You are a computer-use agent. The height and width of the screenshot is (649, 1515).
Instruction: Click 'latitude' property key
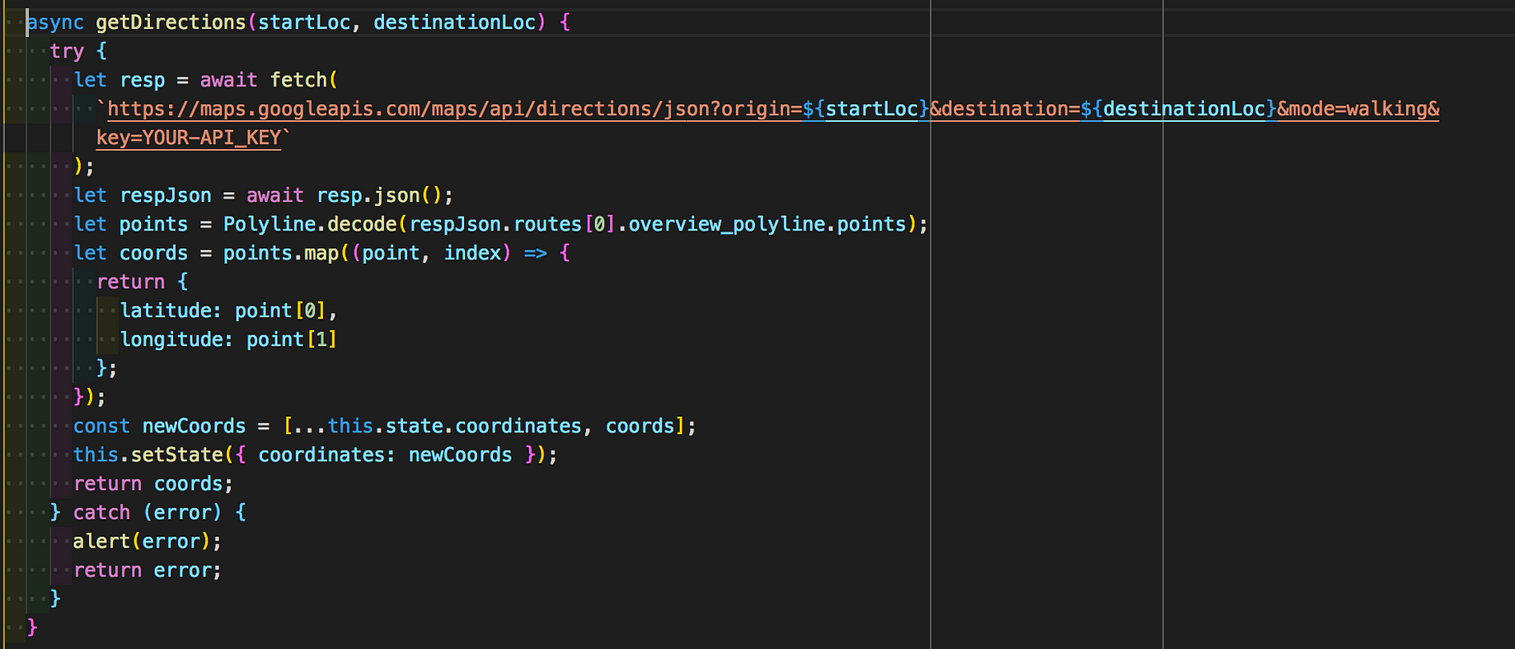pos(167,310)
